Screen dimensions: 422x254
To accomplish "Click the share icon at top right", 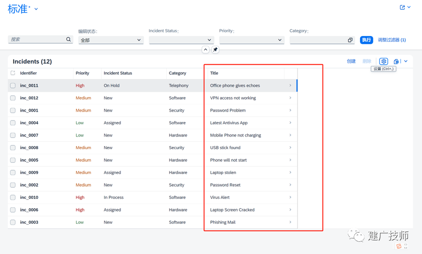I will pos(402,7).
